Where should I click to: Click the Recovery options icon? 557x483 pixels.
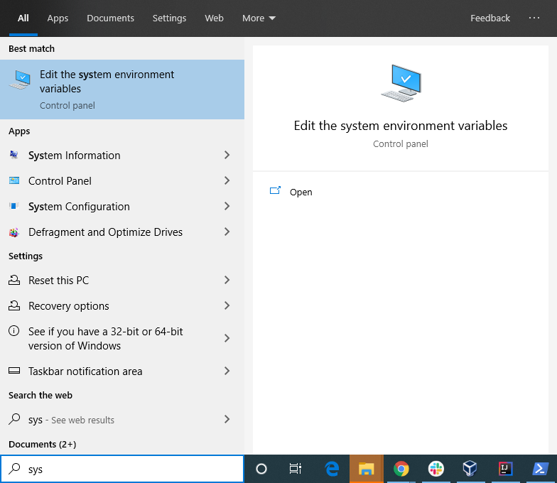click(x=14, y=305)
